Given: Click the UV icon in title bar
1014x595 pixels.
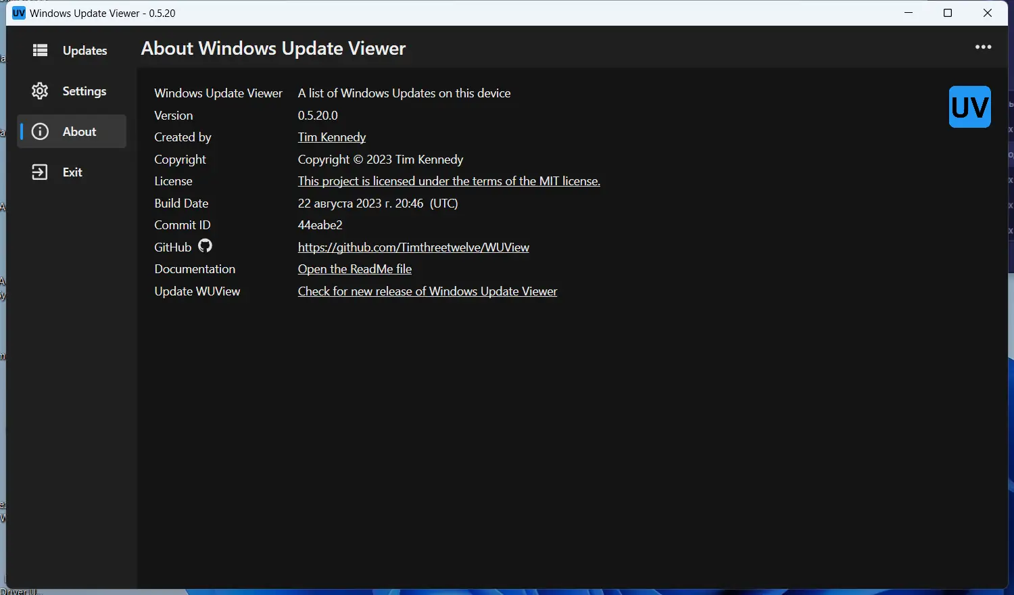Looking at the screenshot, I should [x=19, y=13].
